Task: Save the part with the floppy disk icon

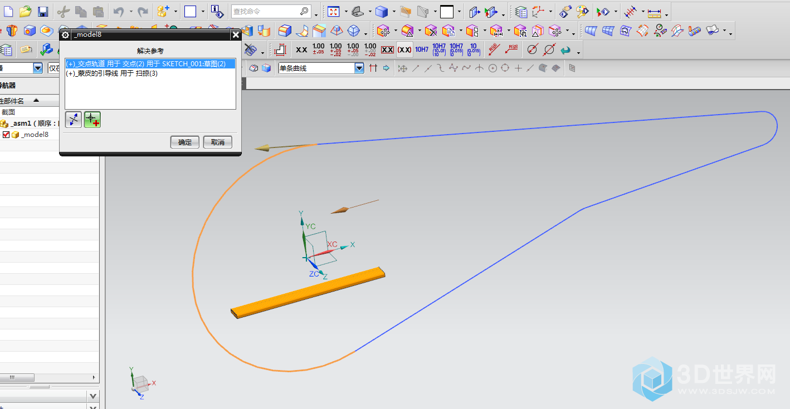Action: pos(43,11)
